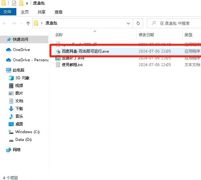Refresh the 度盘包 folder view
The width and height of the screenshot is (201, 180).
tap(138, 23)
